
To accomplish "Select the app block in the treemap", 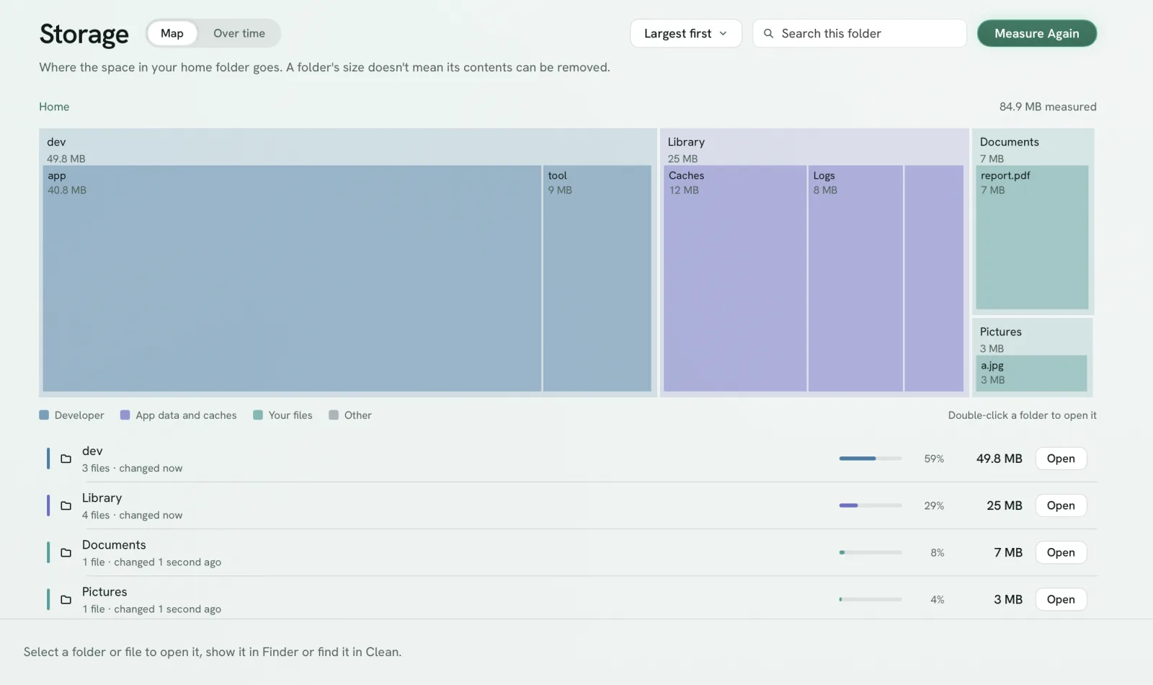I will tap(292, 278).
